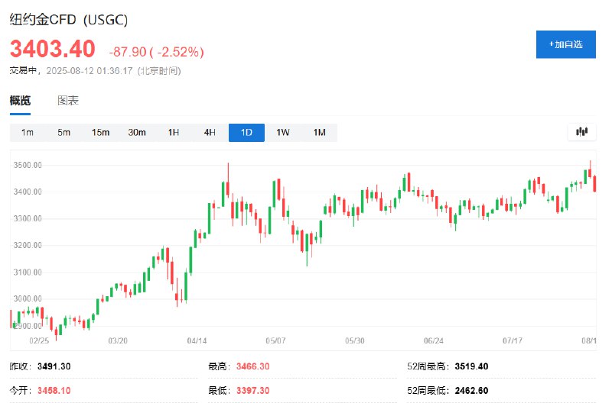The image size is (612, 416).
Task: Click the 3000.00 y-axis label
Action: tap(28, 298)
